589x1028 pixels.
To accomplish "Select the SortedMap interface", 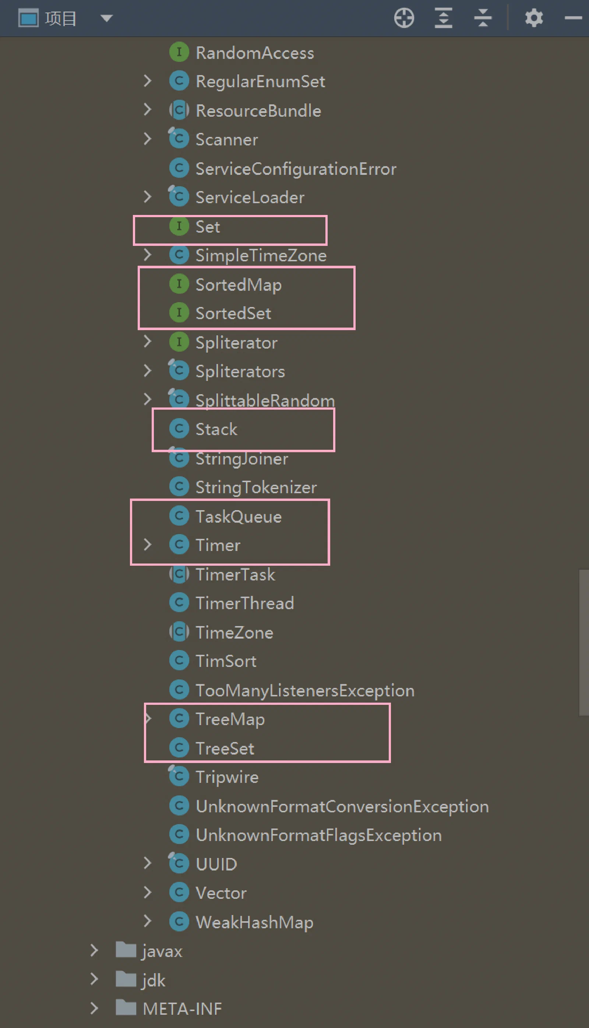I will click(x=239, y=285).
